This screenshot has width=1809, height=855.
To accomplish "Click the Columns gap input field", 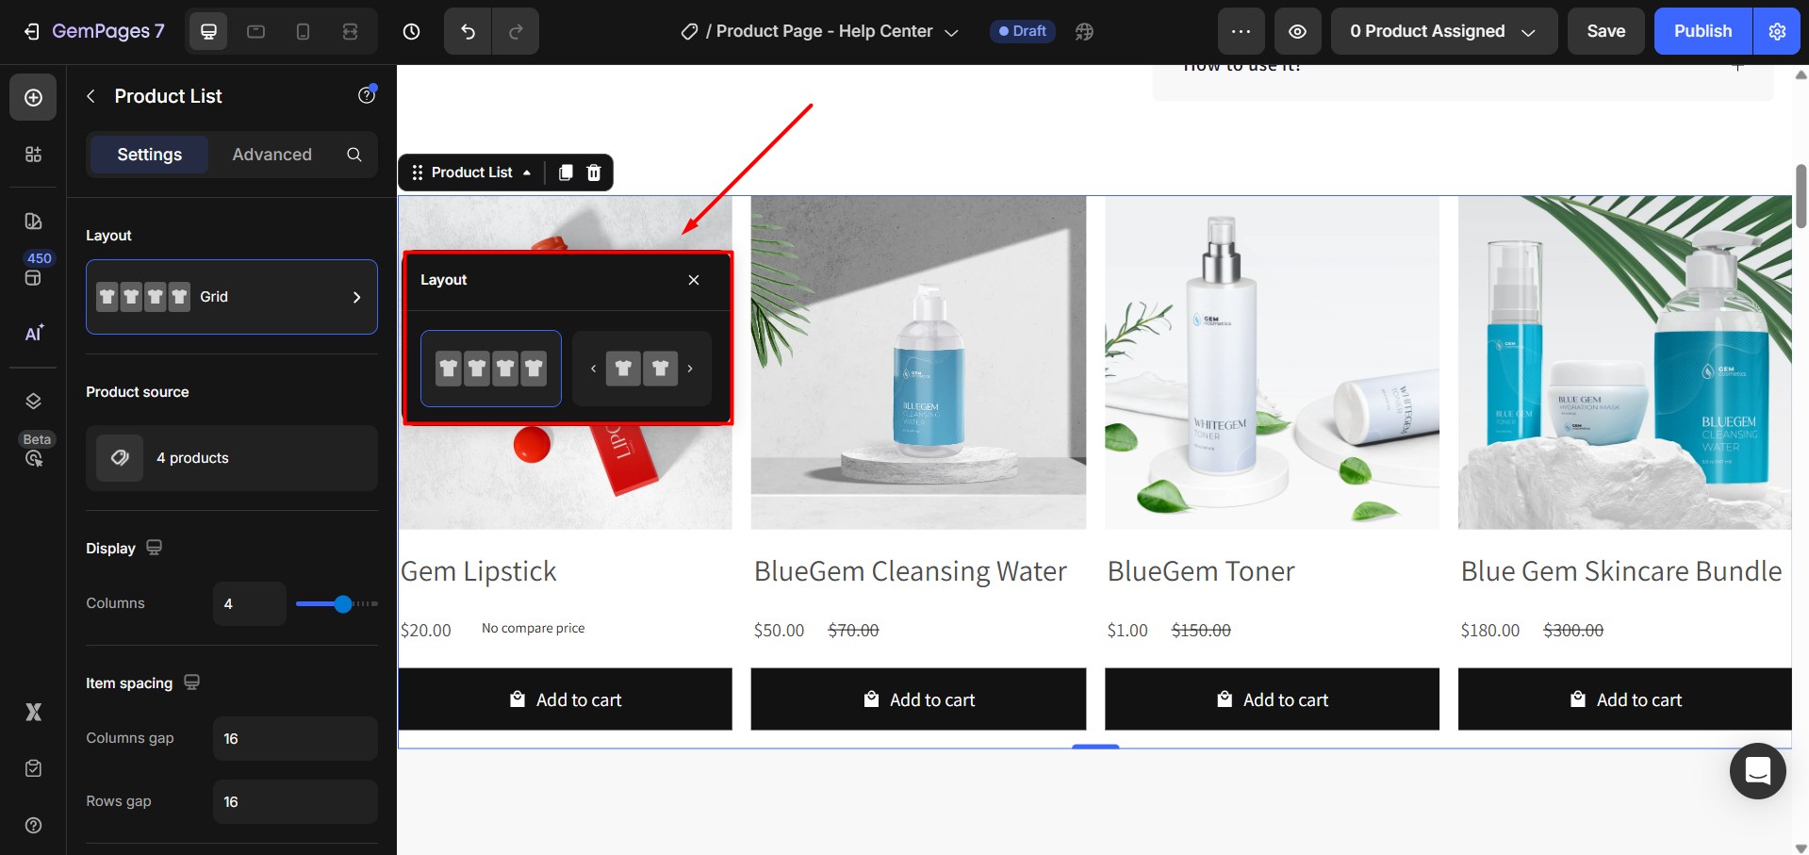I will point(294,738).
